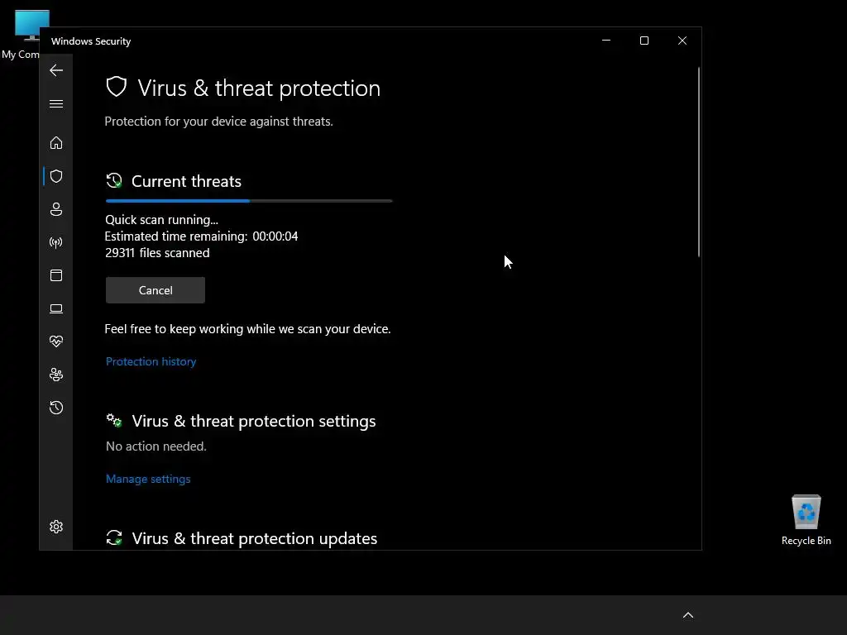Open Protection history clock icon in sidebar

56,408
